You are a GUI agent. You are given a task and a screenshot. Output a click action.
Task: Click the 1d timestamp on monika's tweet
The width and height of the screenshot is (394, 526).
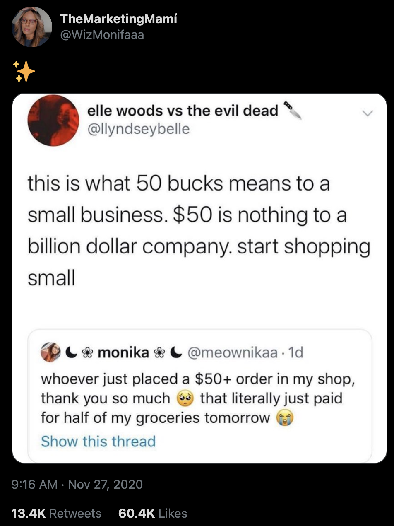tap(296, 352)
